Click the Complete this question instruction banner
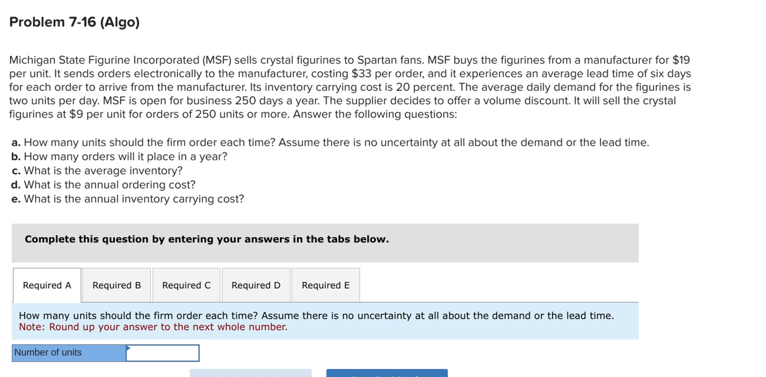Viewport: 766px width, 377px height. 206,239
